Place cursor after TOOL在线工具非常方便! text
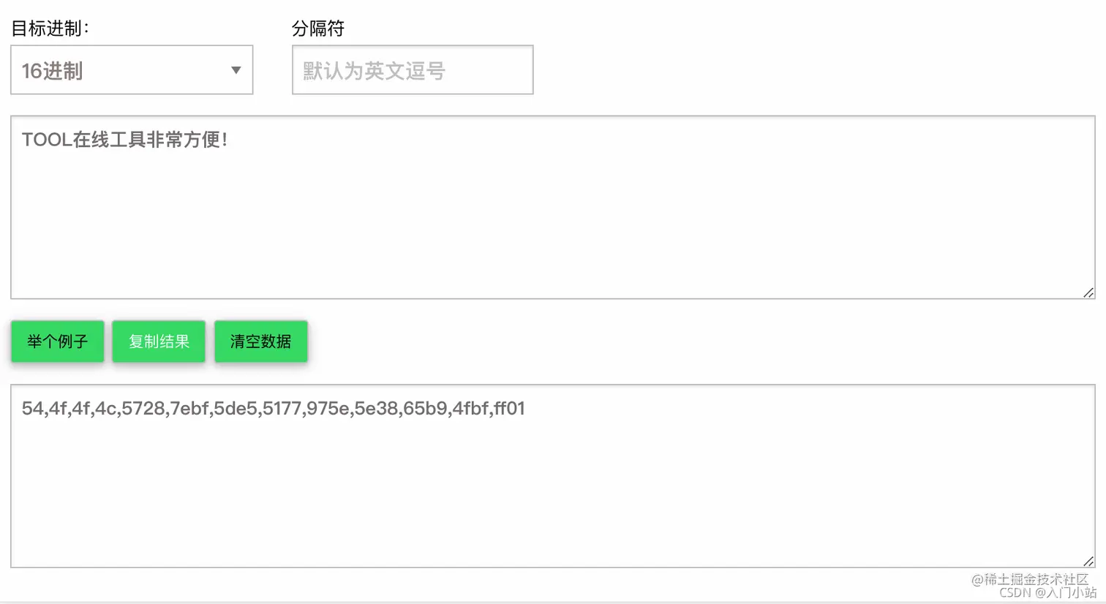1106x604 pixels. pyautogui.click(x=230, y=140)
